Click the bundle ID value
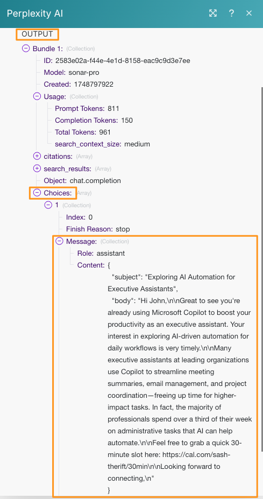 click(123, 60)
